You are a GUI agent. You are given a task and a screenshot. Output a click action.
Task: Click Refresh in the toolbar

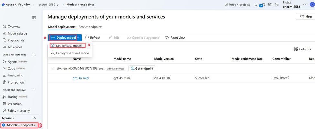coord(93,37)
